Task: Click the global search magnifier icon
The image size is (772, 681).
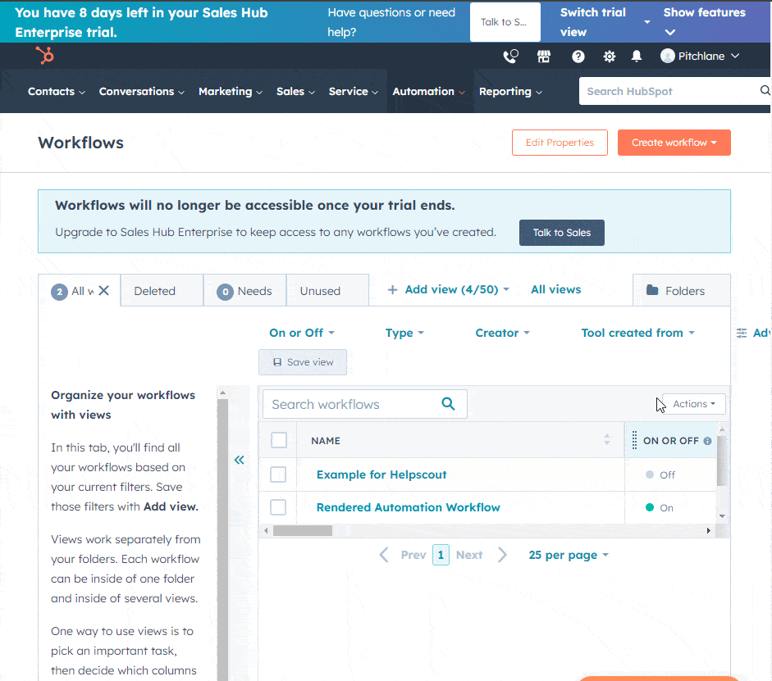Action: (765, 90)
